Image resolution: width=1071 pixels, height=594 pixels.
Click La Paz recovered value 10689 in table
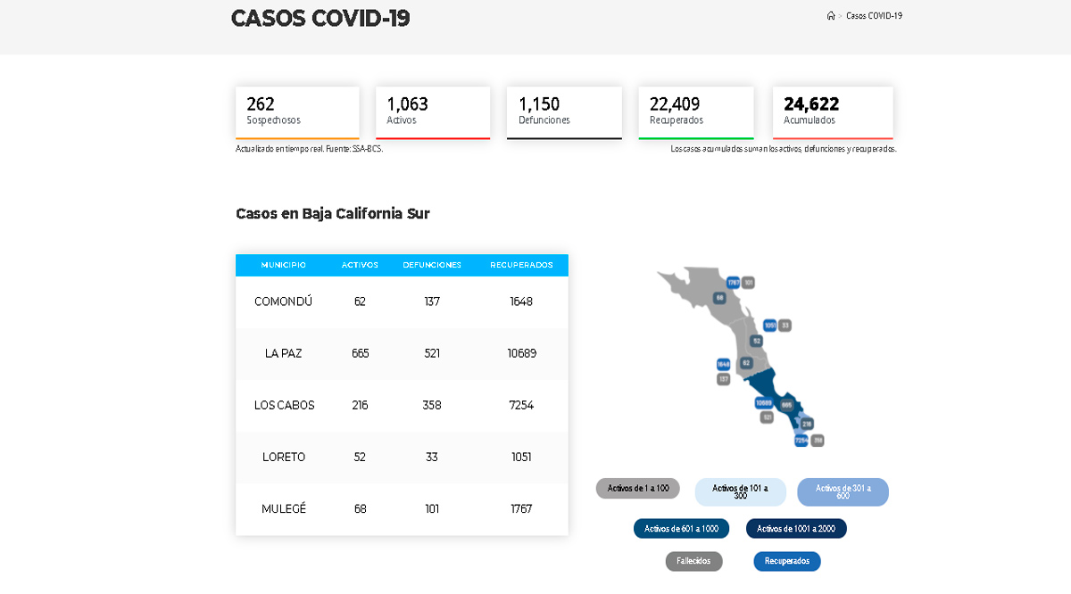click(521, 353)
